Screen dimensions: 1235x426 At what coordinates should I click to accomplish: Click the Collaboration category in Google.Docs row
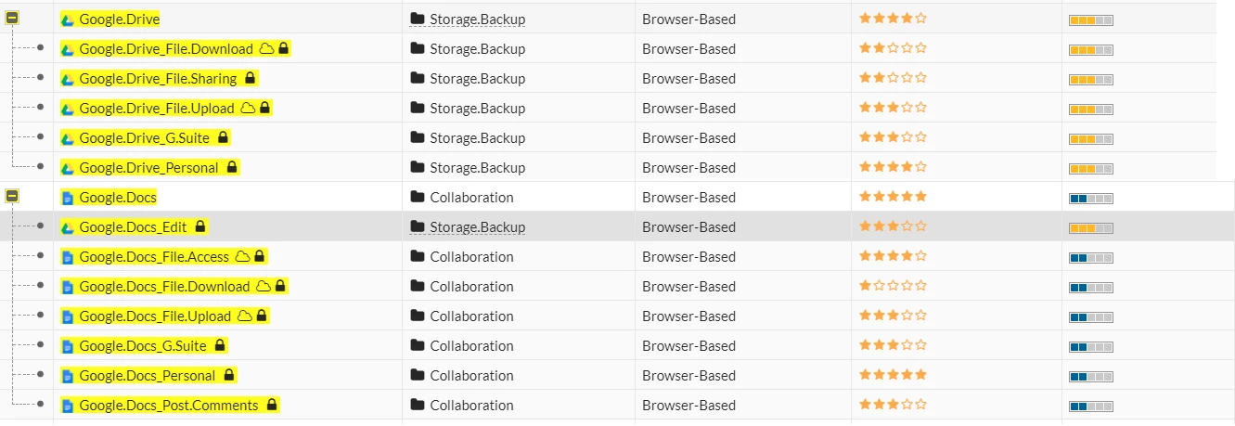click(471, 198)
